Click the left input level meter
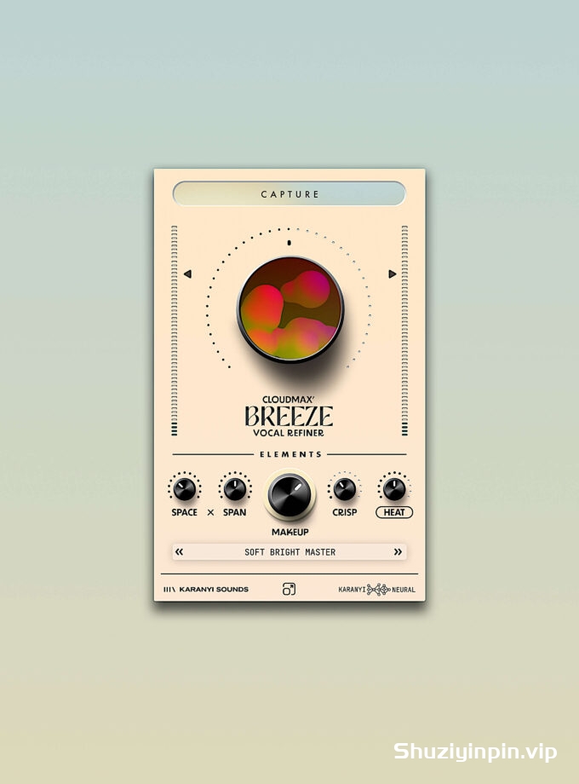The width and height of the screenshot is (579, 784). tap(175, 331)
